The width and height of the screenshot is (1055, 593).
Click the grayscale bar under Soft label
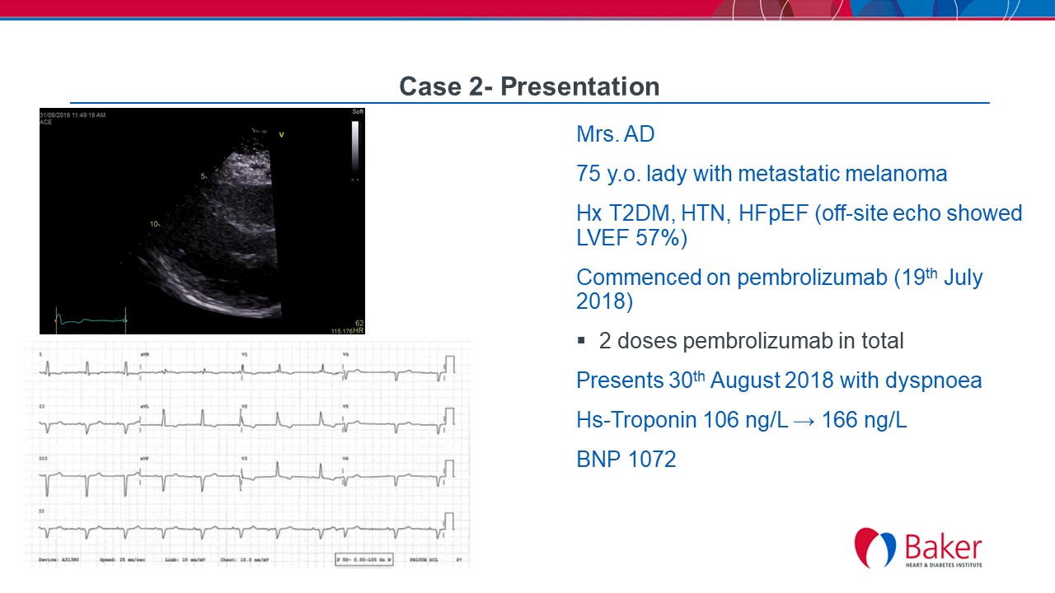[355, 147]
